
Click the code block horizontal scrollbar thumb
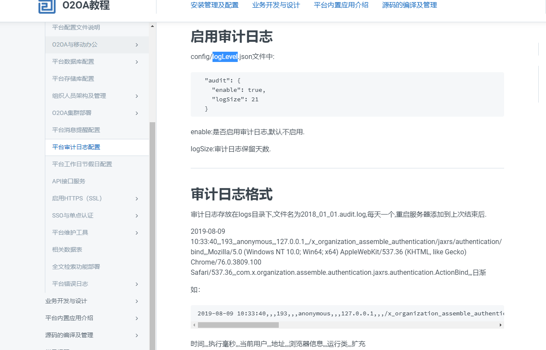[238, 325]
